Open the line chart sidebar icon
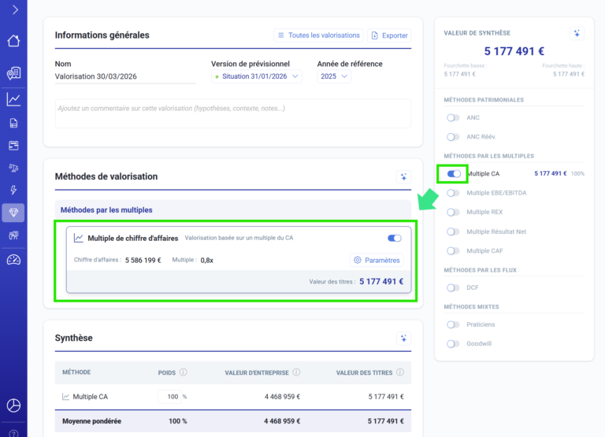Screen dimensions: 605x437 13,99
